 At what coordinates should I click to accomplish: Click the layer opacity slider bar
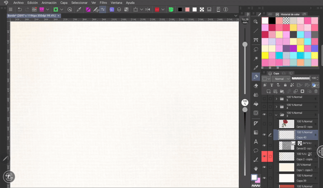coord(301,78)
